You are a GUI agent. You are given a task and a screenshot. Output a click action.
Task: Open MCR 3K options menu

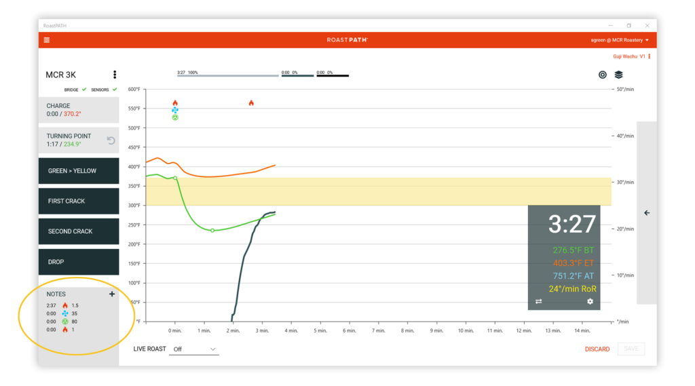[114, 75]
